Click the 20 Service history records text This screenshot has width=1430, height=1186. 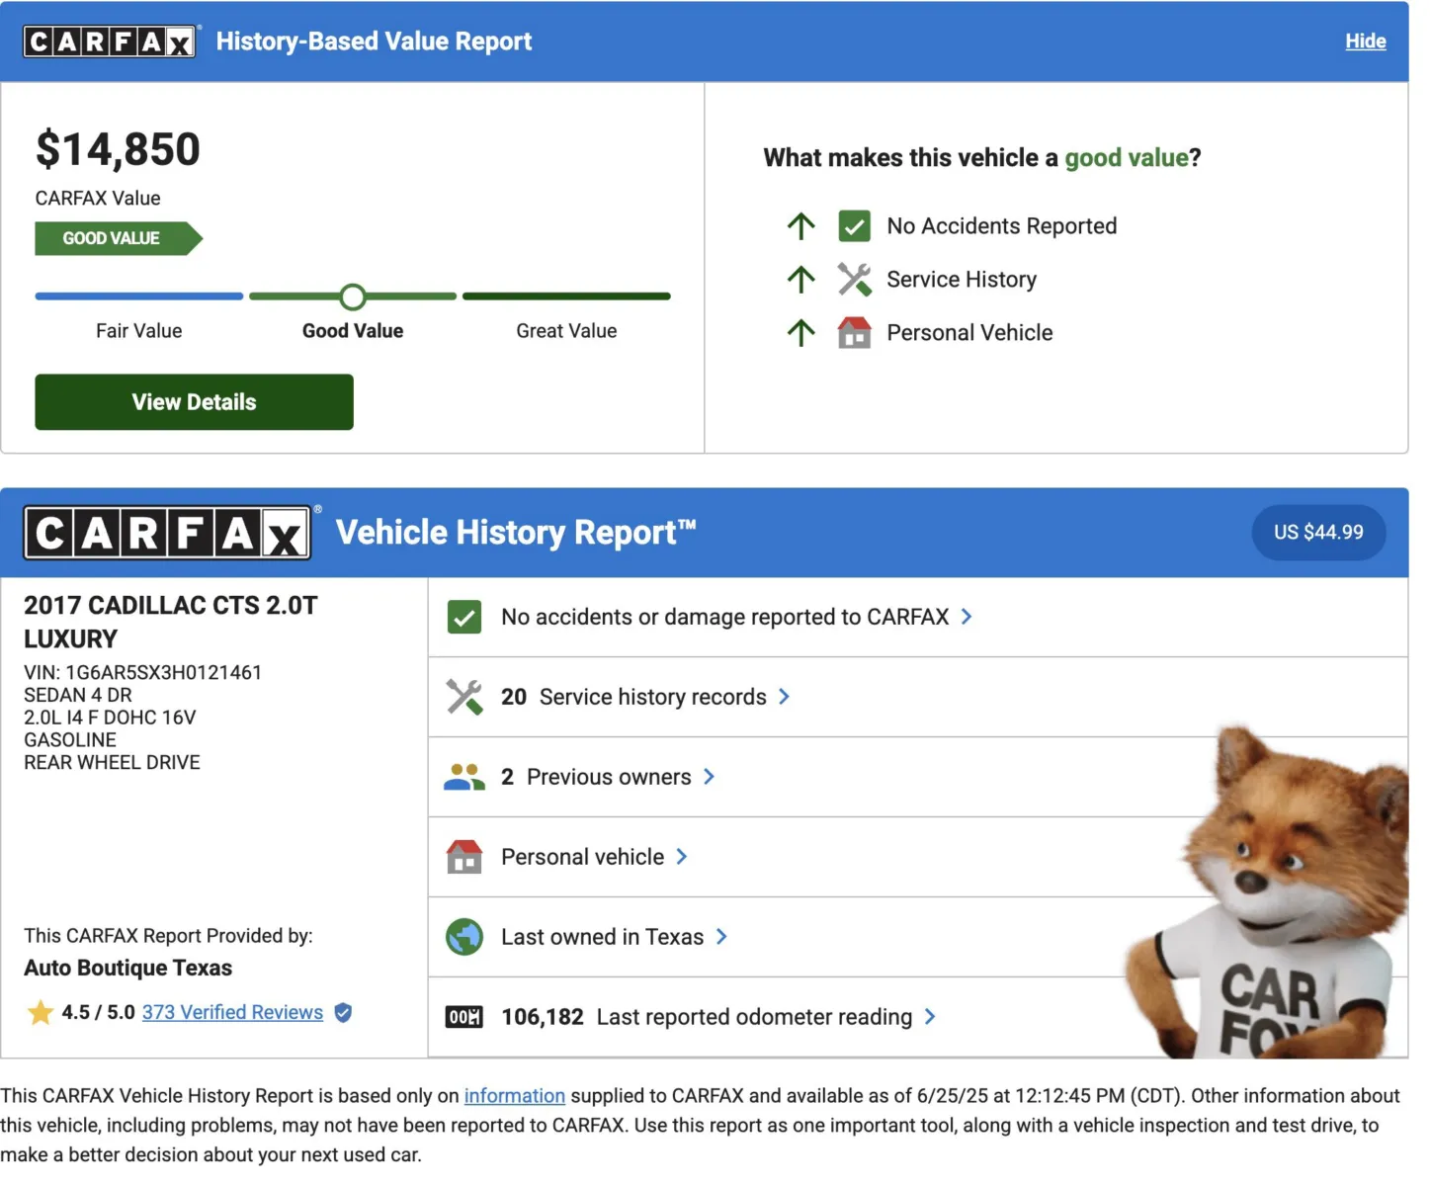[x=633, y=698]
